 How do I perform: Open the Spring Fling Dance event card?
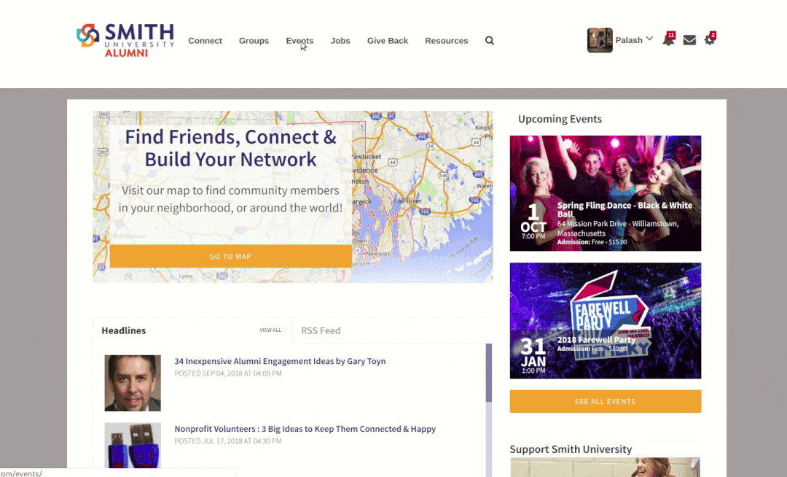click(x=606, y=193)
